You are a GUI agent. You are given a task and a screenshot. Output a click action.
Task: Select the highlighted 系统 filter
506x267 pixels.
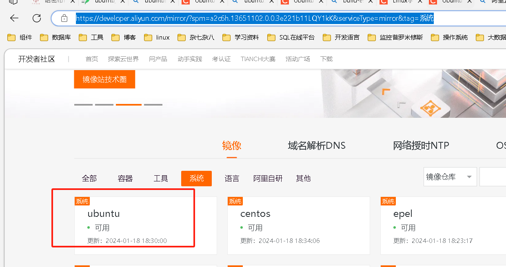pyautogui.click(x=196, y=179)
